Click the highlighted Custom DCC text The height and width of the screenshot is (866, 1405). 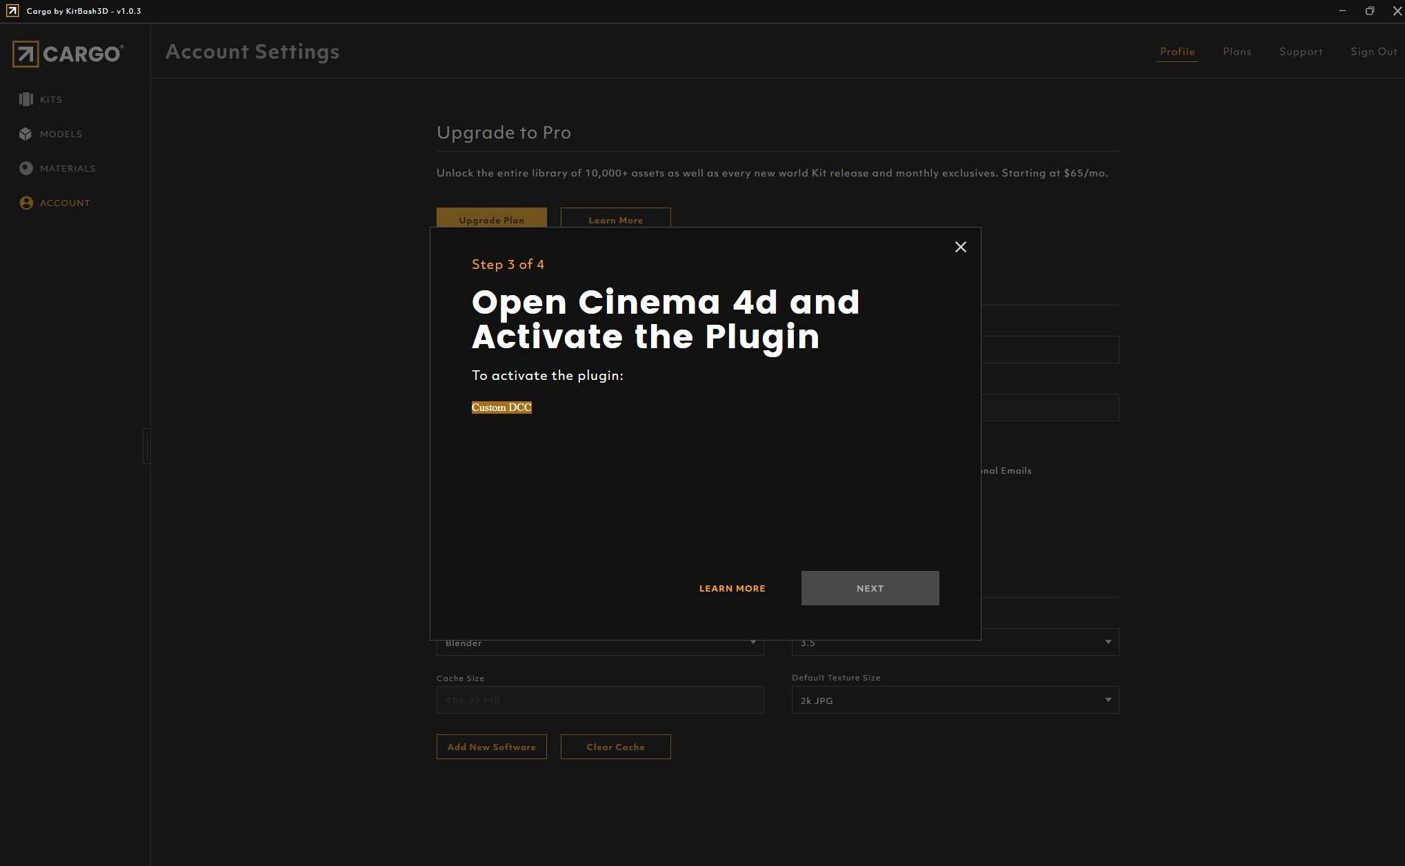tap(501, 407)
